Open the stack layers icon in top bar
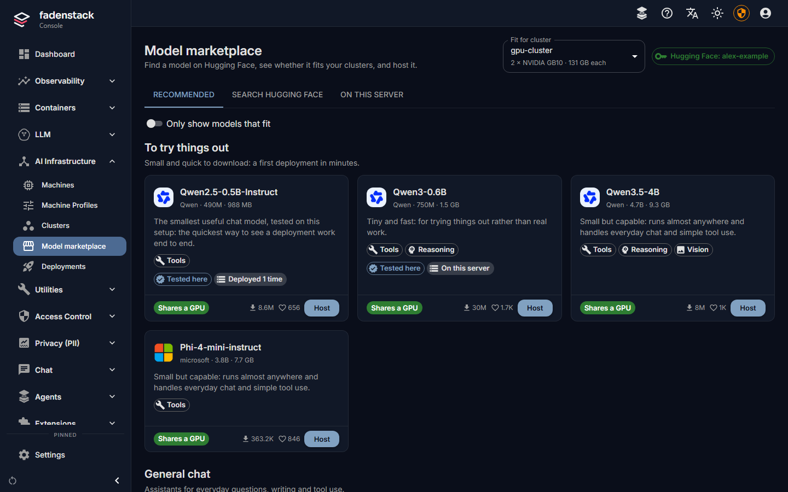The height and width of the screenshot is (492, 788). pyautogui.click(x=642, y=13)
